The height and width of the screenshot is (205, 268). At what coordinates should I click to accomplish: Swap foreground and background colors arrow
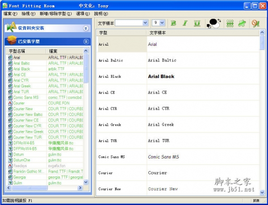pos(219,20)
